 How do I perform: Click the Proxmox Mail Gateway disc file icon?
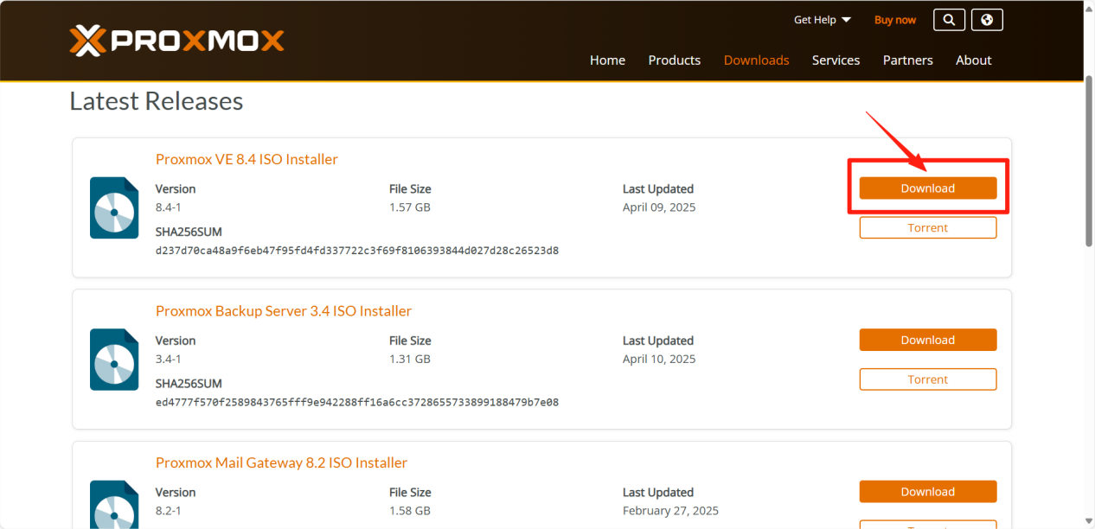pyautogui.click(x=114, y=505)
